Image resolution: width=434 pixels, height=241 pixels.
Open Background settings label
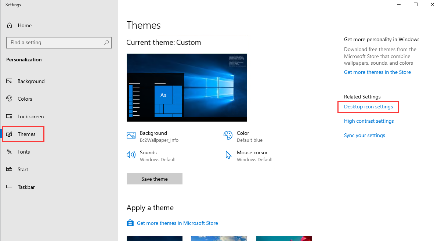pyautogui.click(x=31, y=81)
